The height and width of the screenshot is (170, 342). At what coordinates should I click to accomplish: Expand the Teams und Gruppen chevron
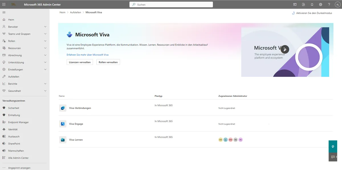pos(45,34)
